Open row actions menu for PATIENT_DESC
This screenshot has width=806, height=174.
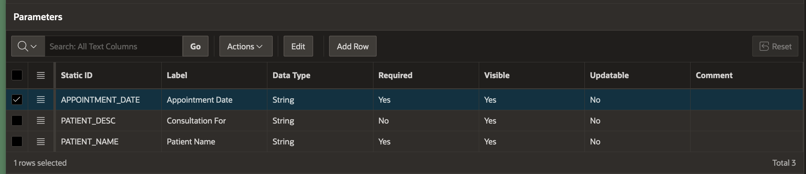41,121
